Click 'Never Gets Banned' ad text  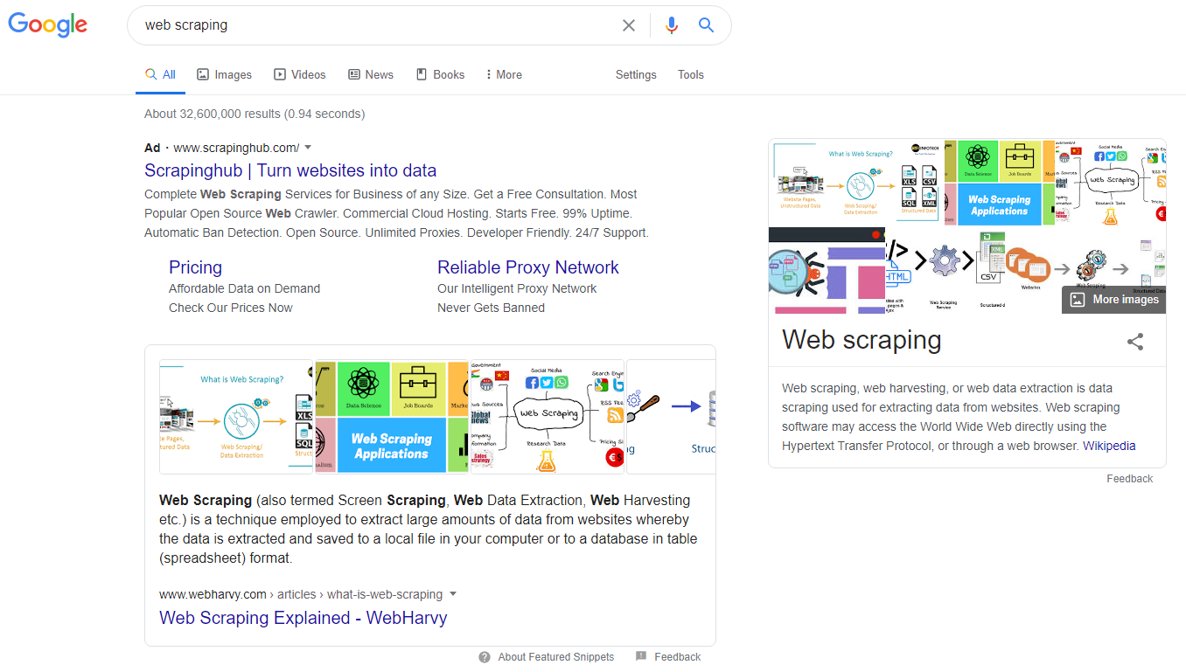pyautogui.click(x=491, y=308)
